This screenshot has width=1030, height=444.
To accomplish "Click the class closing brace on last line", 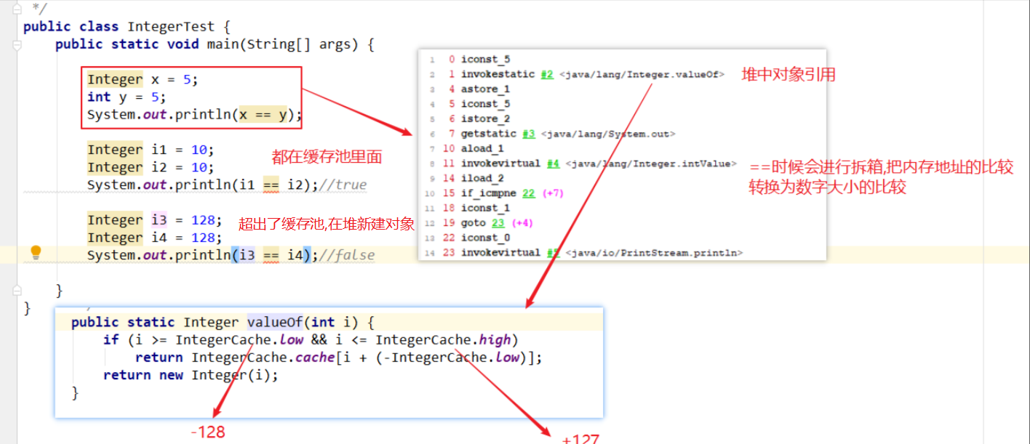I will (x=28, y=308).
